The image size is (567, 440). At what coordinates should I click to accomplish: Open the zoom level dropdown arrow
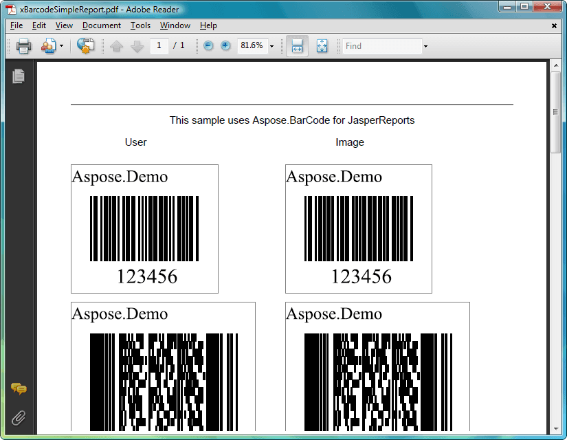272,46
